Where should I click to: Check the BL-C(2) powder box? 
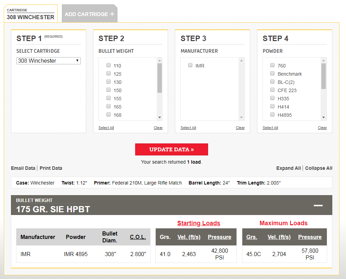(x=272, y=81)
